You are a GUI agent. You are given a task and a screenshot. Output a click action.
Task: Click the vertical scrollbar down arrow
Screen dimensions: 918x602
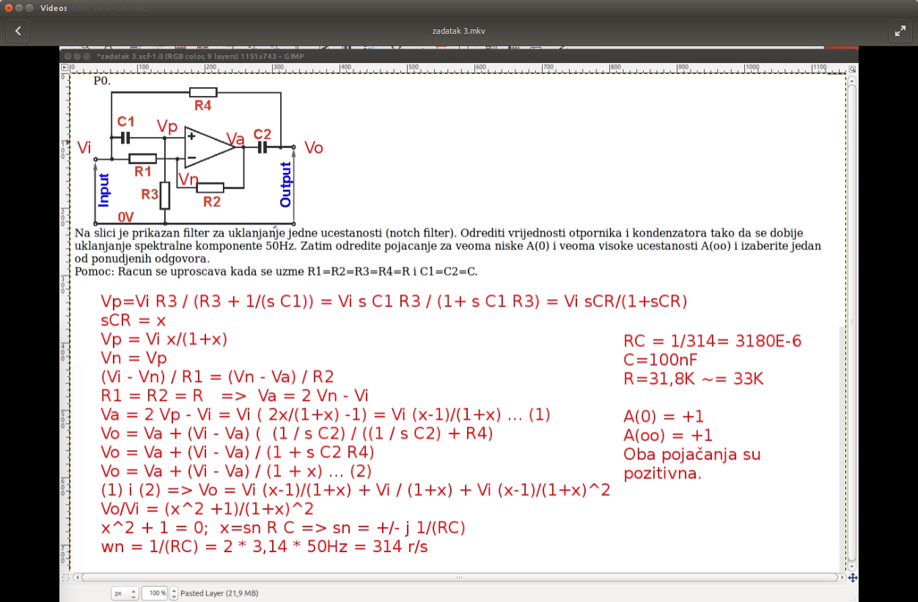click(x=852, y=565)
